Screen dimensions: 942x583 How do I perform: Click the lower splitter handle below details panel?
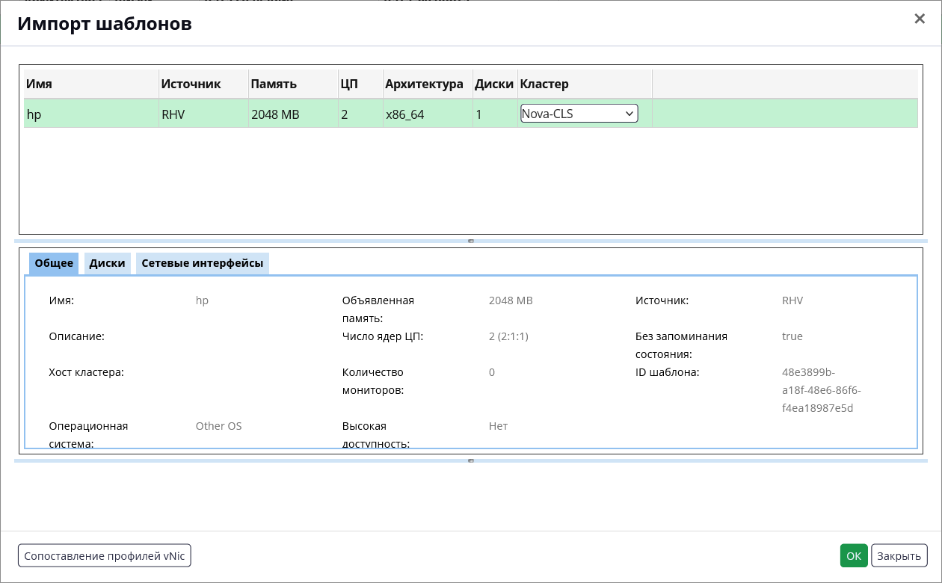point(471,460)
